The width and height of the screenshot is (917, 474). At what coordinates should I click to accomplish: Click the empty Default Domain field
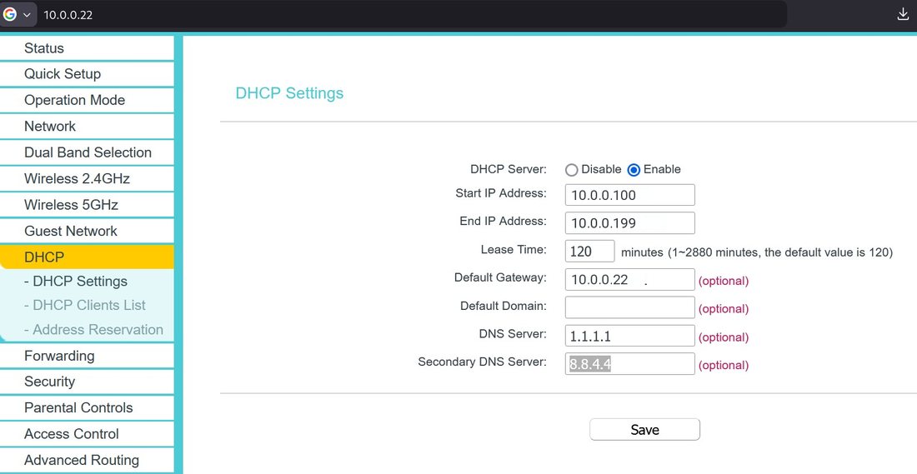coord(630,307)
